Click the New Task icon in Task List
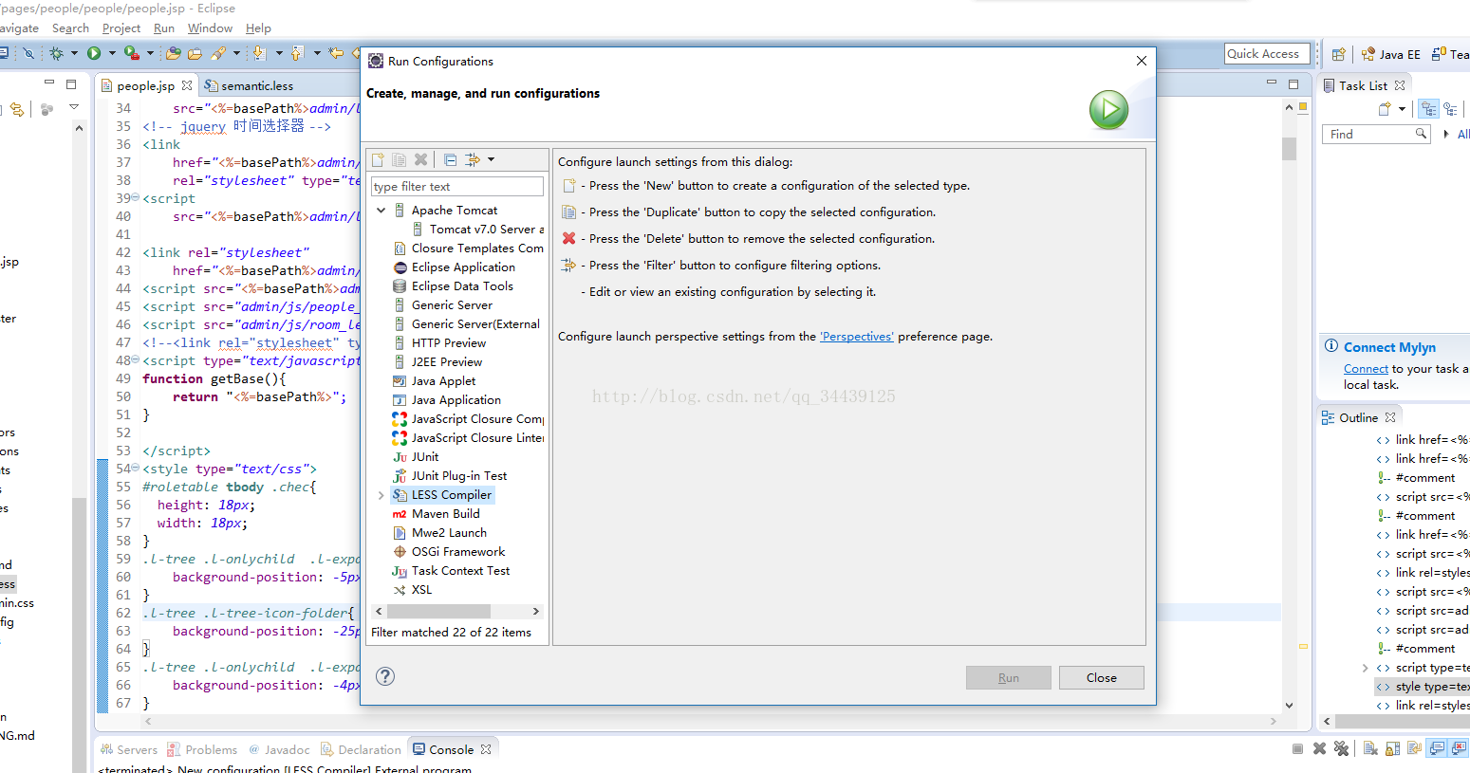Image resolution: width=1470 pixels, height=773 pixels. pos(1385,109)
